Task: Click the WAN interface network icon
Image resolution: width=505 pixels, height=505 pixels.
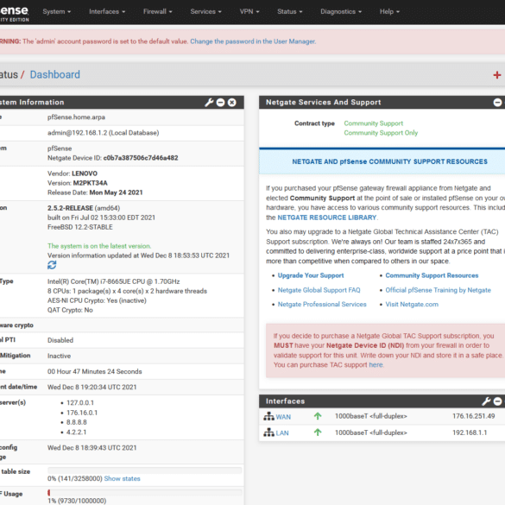Action: tap(268, 416)
